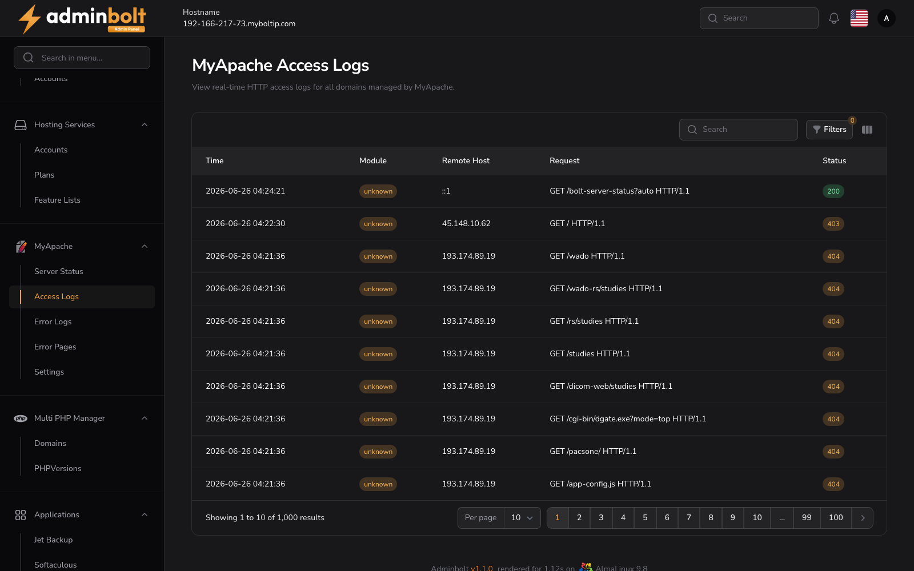Open Softaculous menu item
Screen dimensions: 914x571
click(x=55, y=565)
